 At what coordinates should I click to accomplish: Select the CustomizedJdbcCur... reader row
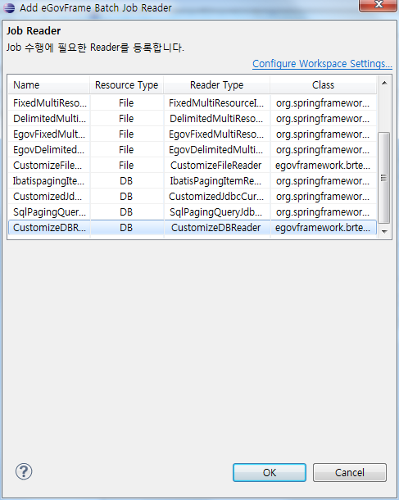pyautogui.click(x=193, y=197)
